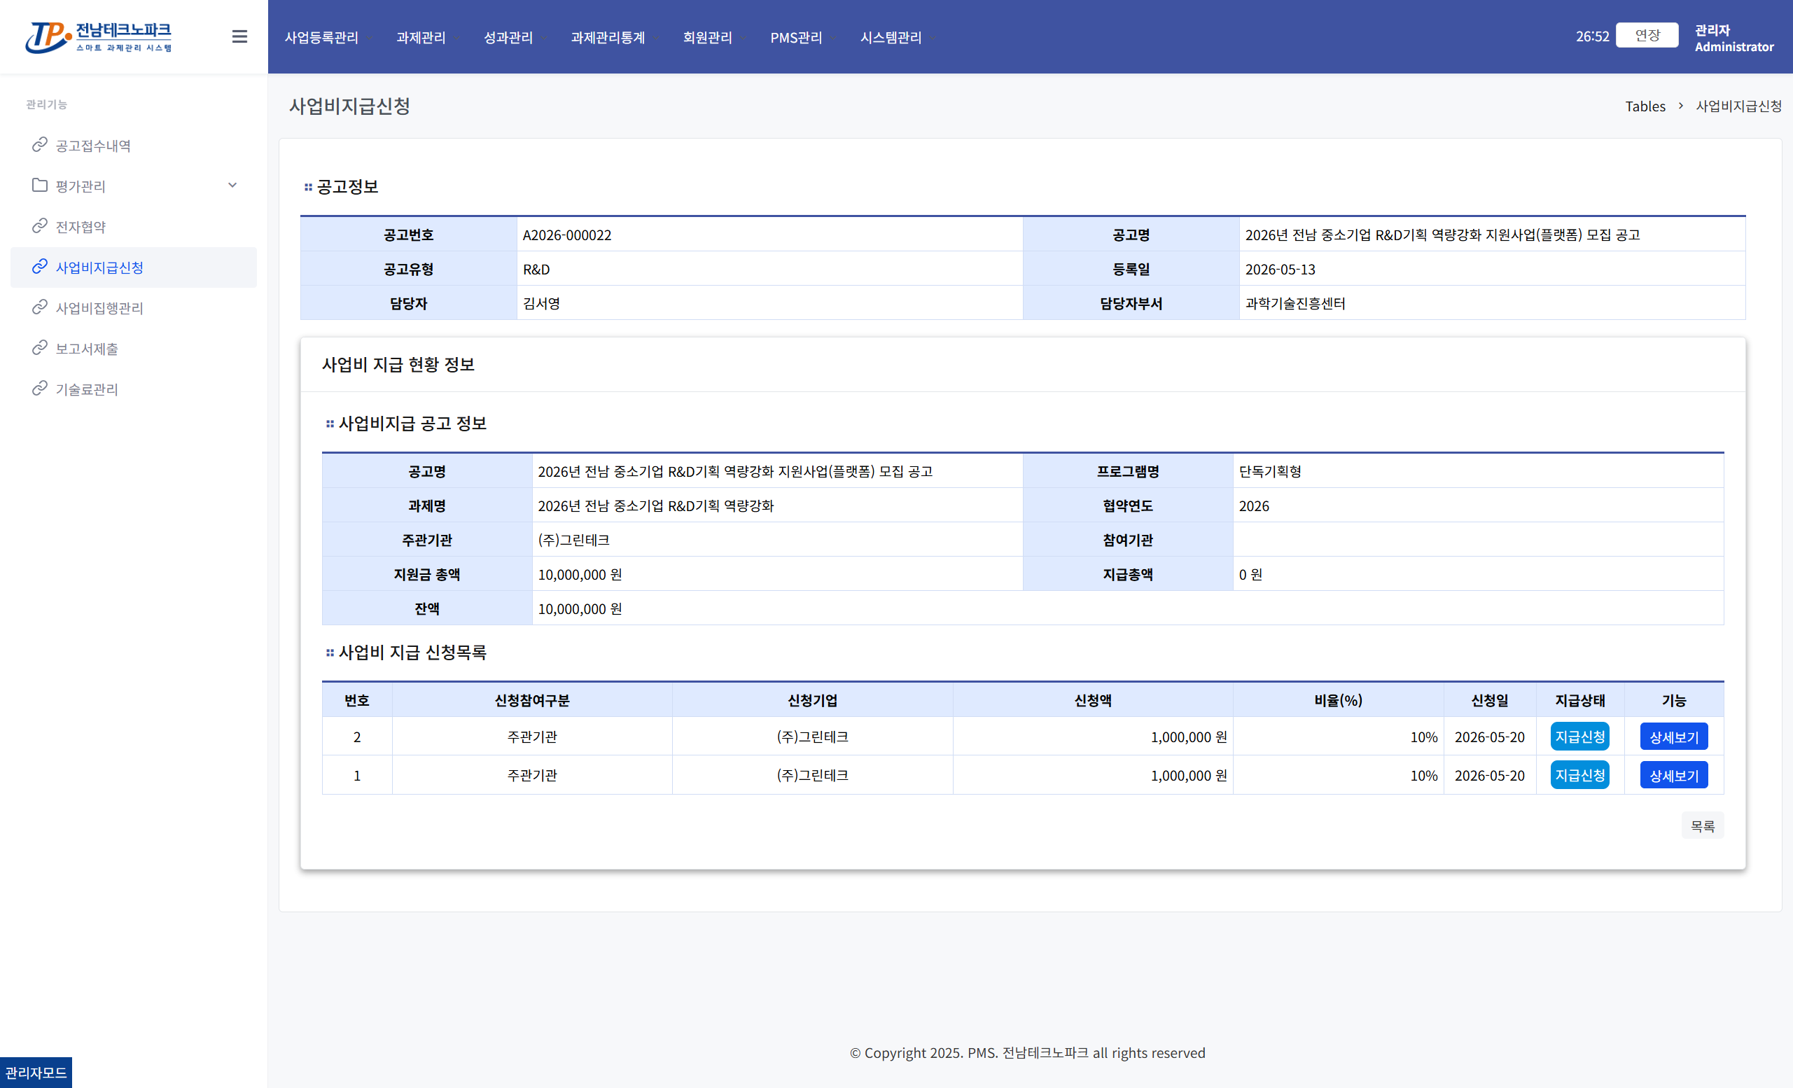Screen dimensions: 1793x1088
Task: Click the 관리자모드 badge at bottom left
Action: point(36,1072)
